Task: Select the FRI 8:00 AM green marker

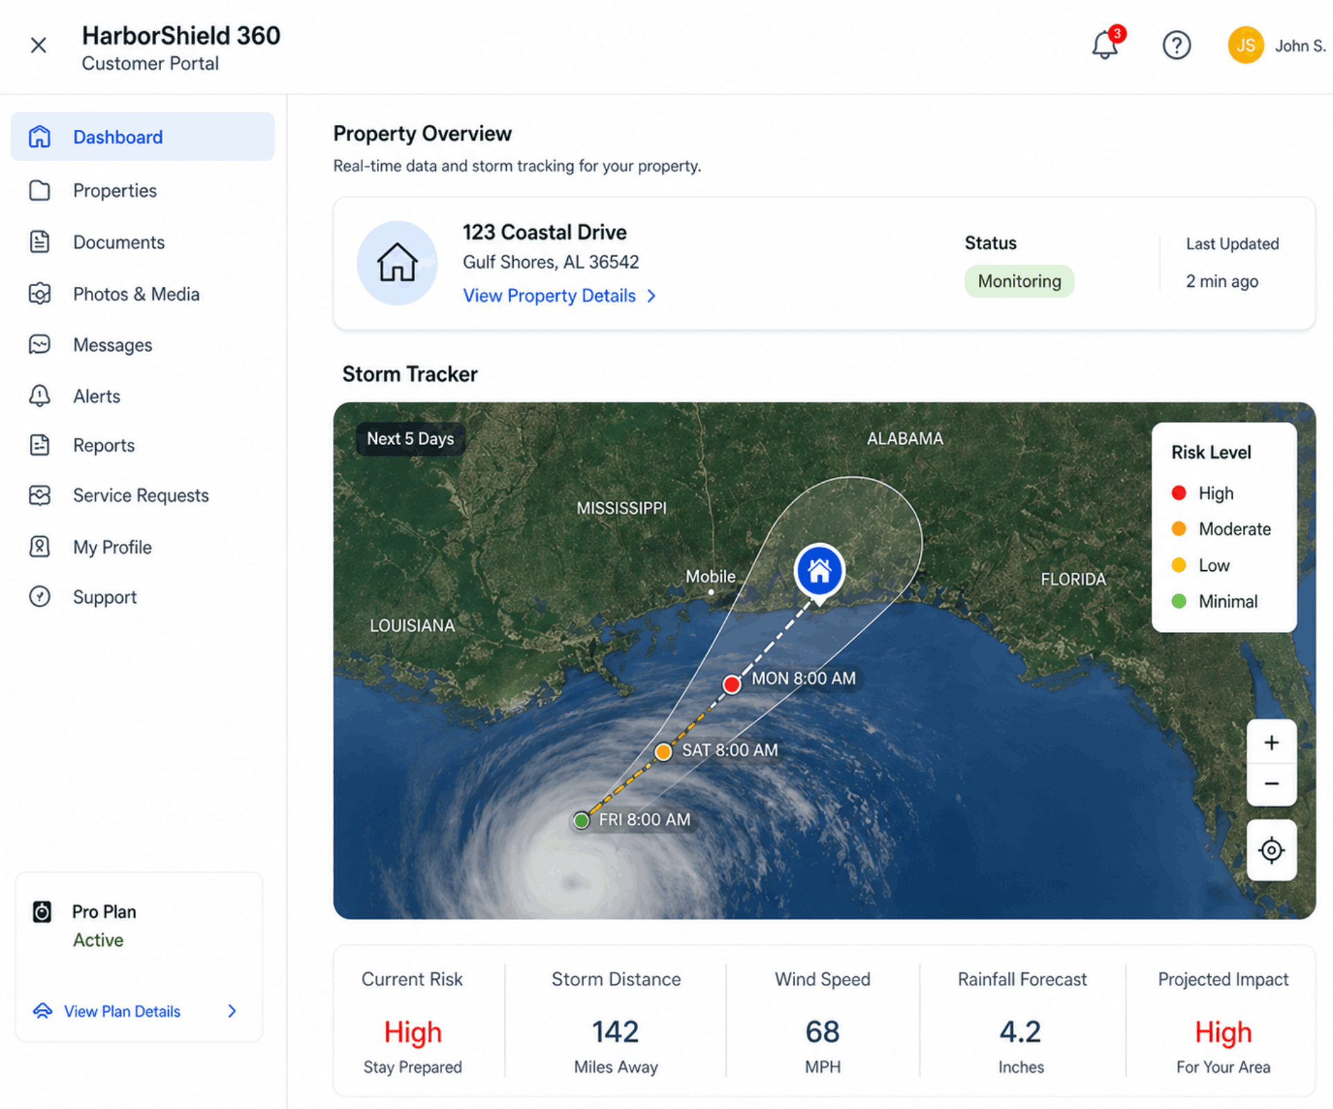Action: coord(581,820)
